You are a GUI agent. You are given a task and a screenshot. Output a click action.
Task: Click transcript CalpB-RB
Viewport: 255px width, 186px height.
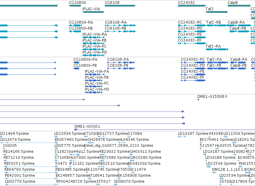[x=239, y=31]
